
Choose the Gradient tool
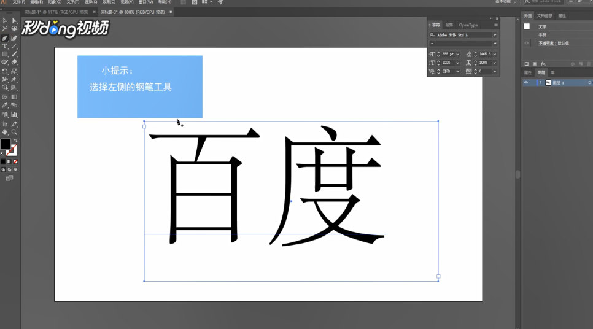(14, 97)
